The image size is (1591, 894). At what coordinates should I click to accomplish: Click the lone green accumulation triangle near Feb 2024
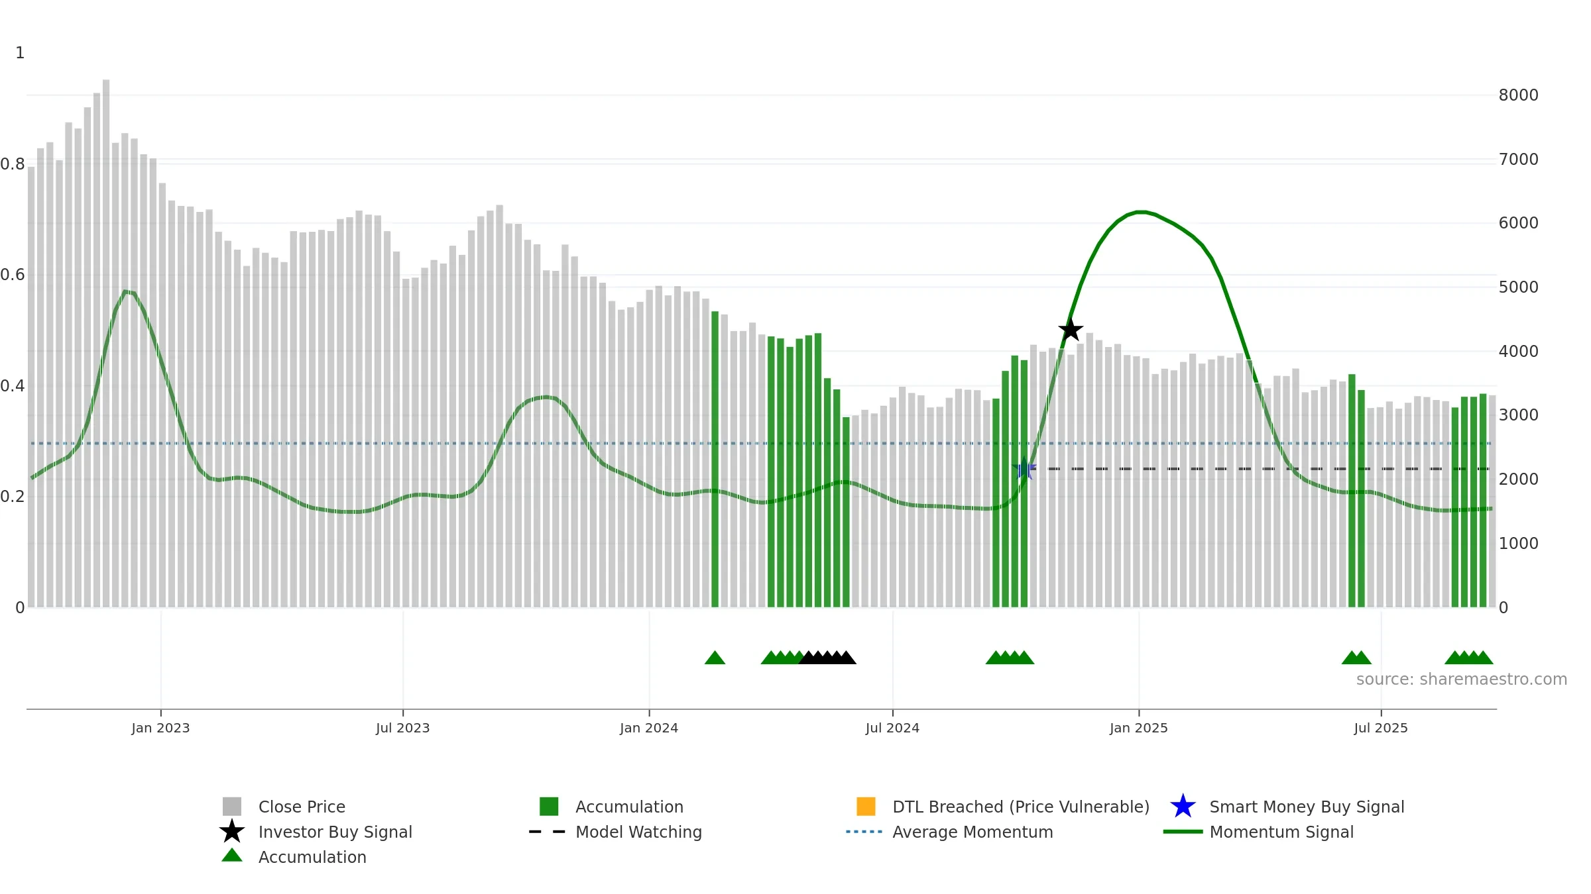[715, 658]
